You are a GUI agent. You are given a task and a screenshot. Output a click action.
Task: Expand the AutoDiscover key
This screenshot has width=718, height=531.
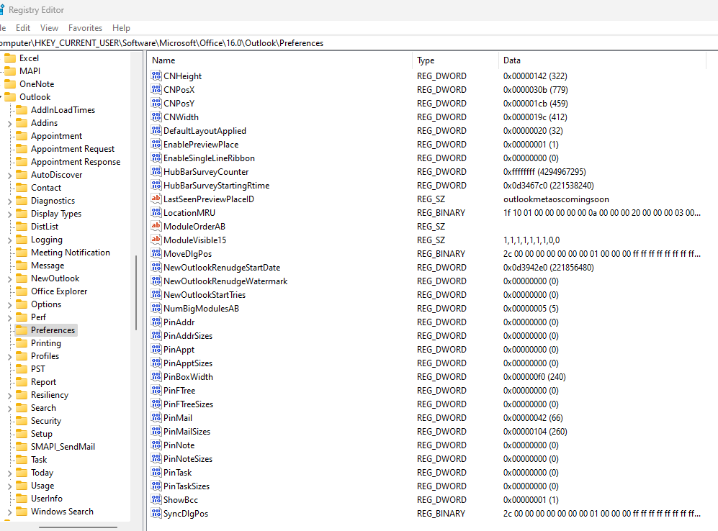[9, 175]
